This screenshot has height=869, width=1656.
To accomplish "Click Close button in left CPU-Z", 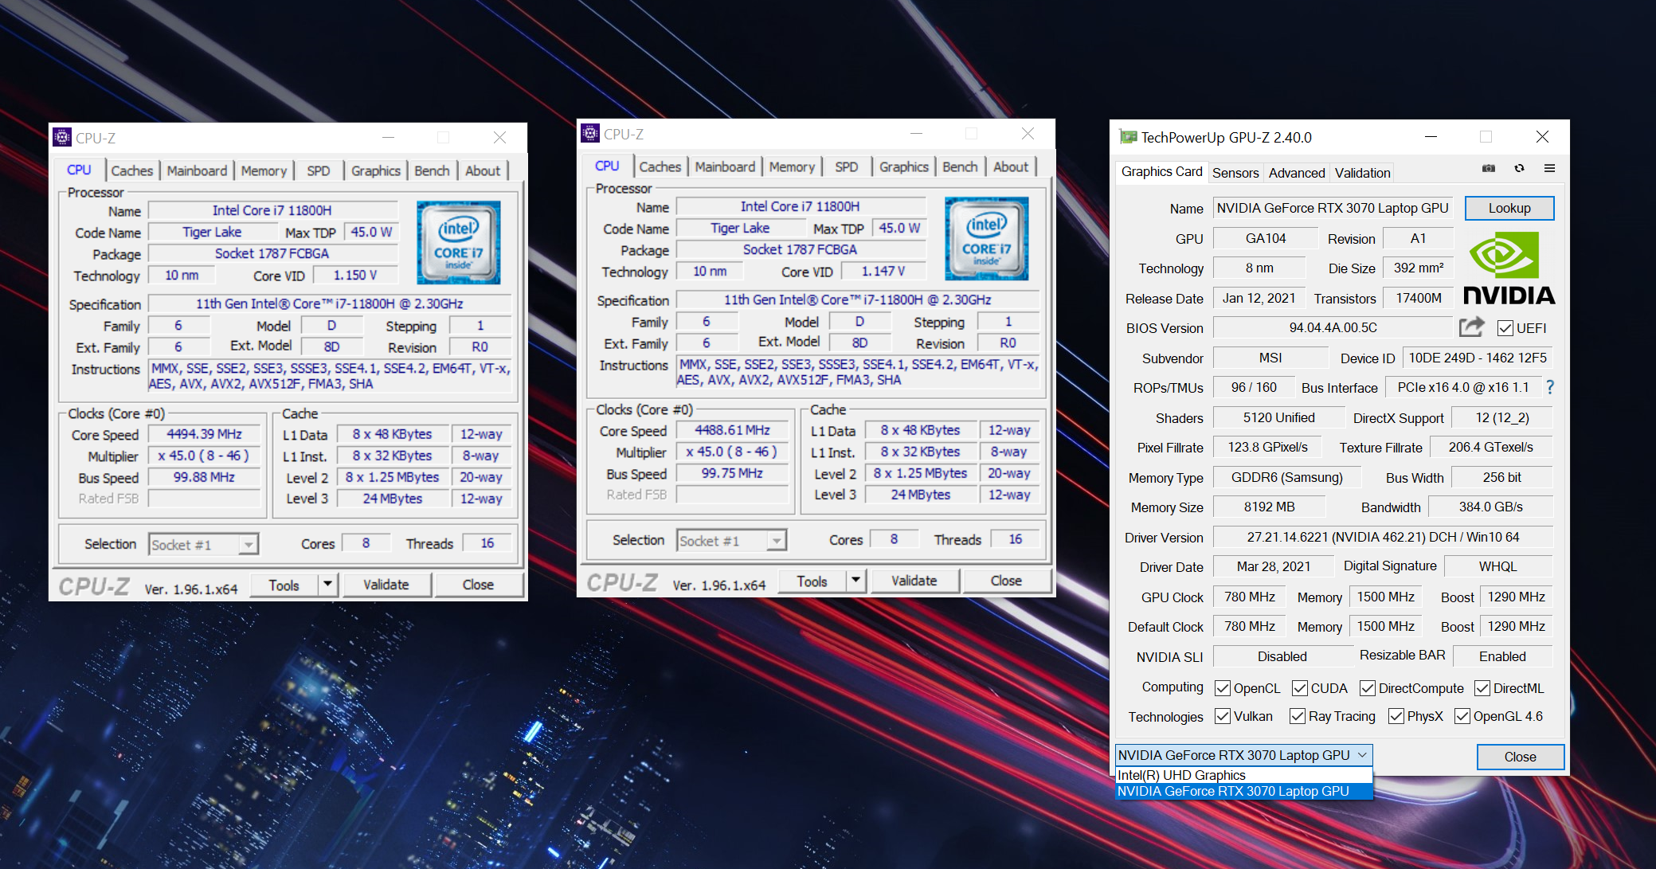I will pos(478,585).
